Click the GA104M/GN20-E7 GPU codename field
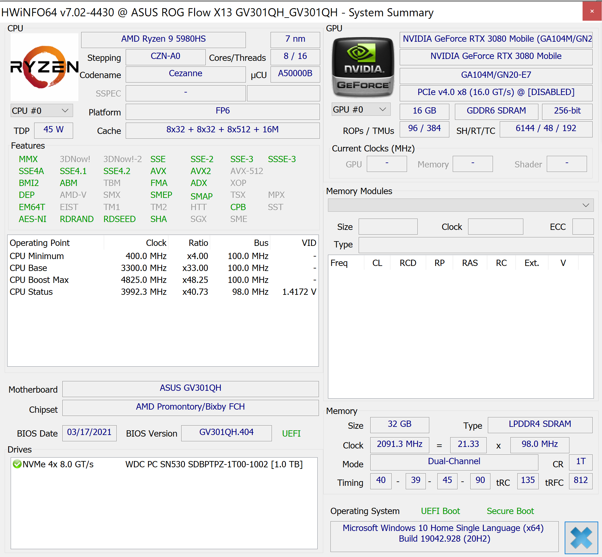 pyautogui.click(x=496, y=75)
